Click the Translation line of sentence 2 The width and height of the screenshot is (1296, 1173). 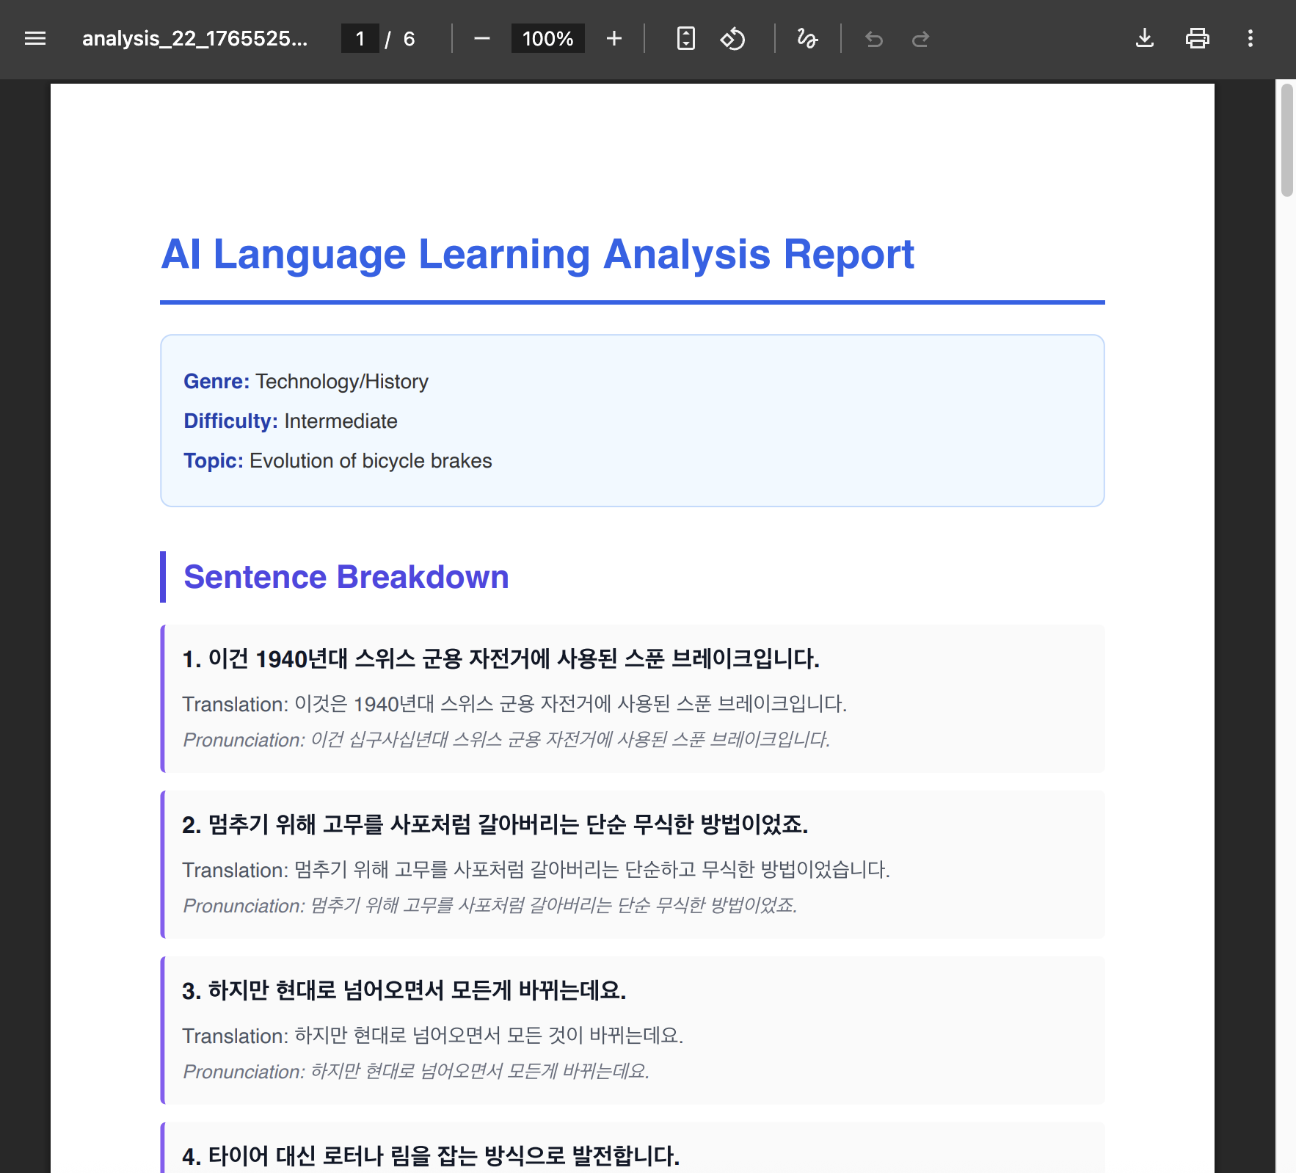[535, 870]
